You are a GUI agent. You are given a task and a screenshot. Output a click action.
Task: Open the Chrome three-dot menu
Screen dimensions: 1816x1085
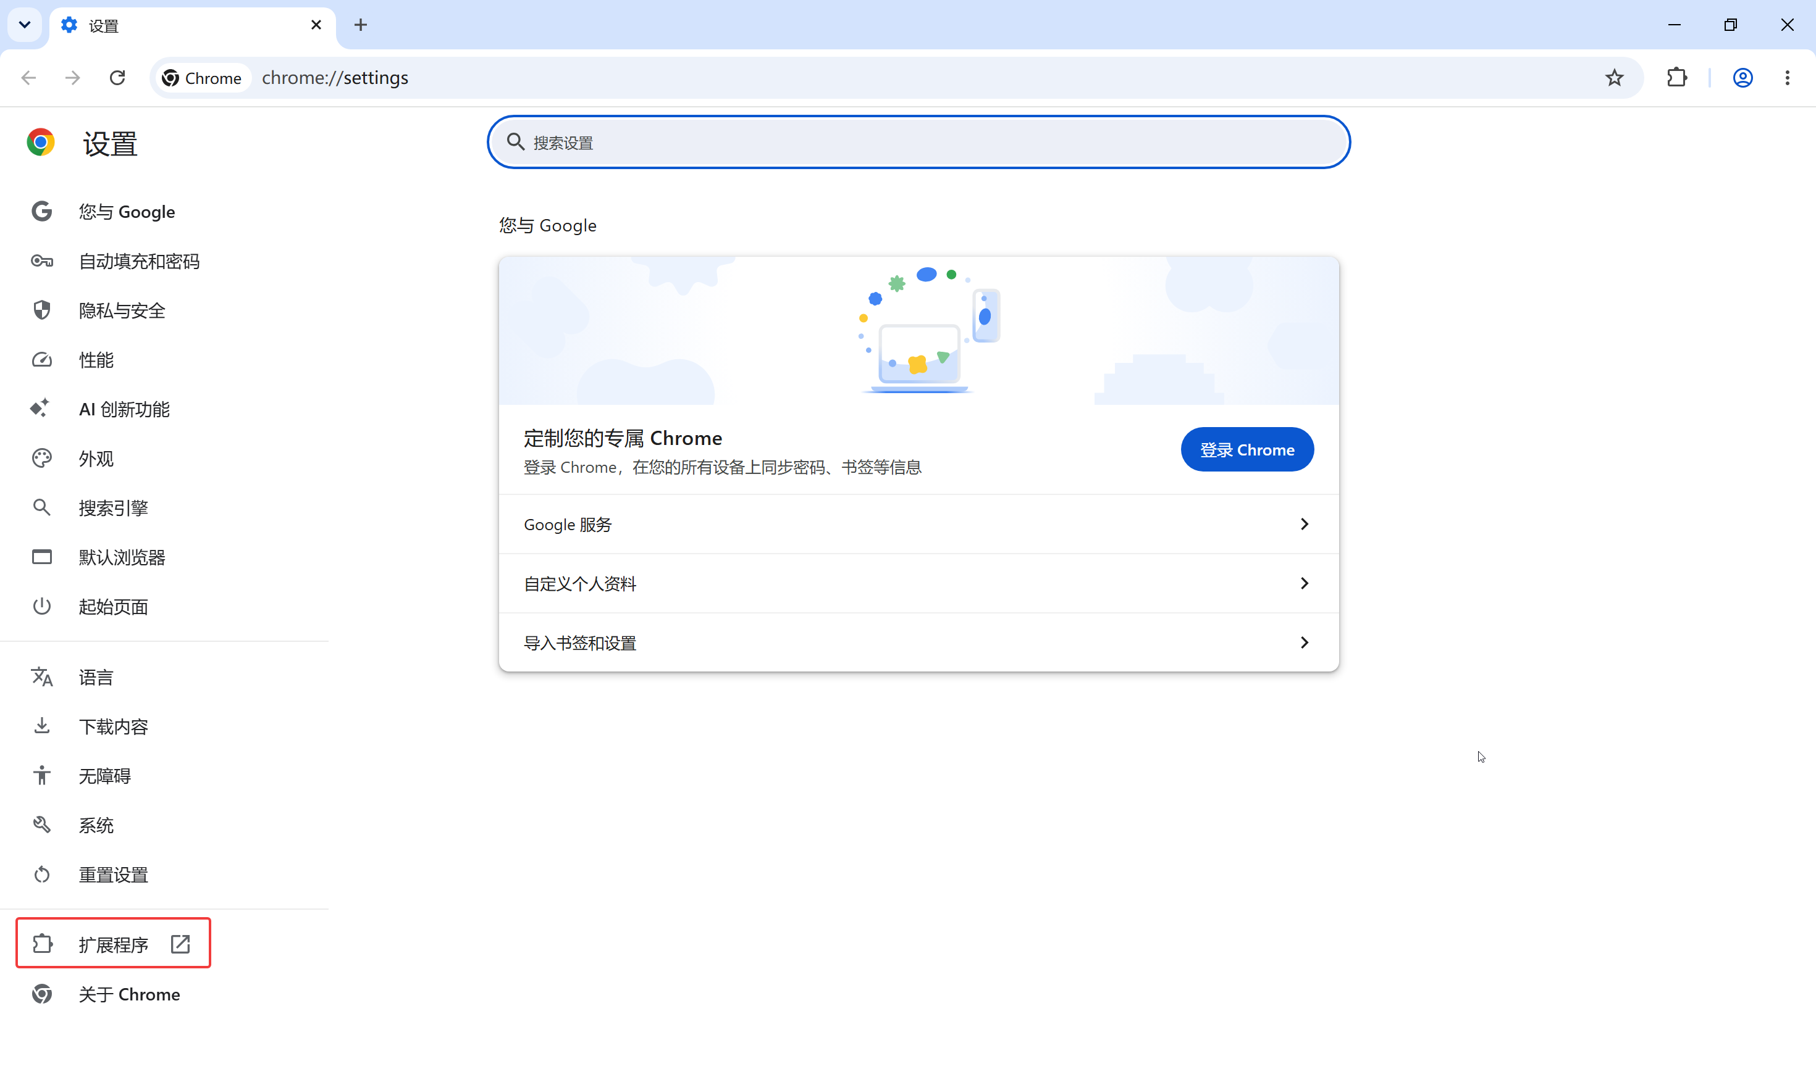[1788, 78]
